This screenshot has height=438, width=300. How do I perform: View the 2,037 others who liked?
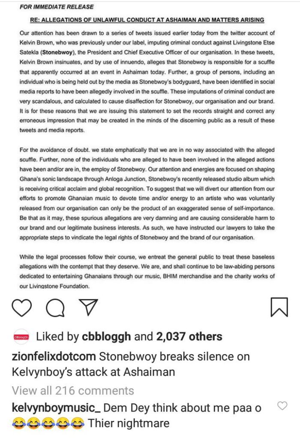click(x=189, y=337)
